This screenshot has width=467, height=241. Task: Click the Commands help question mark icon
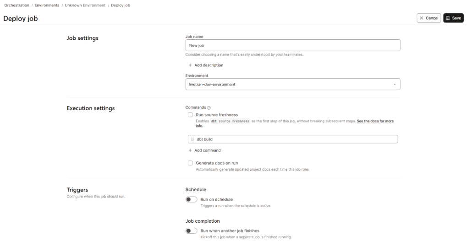[x=209, y=107]
